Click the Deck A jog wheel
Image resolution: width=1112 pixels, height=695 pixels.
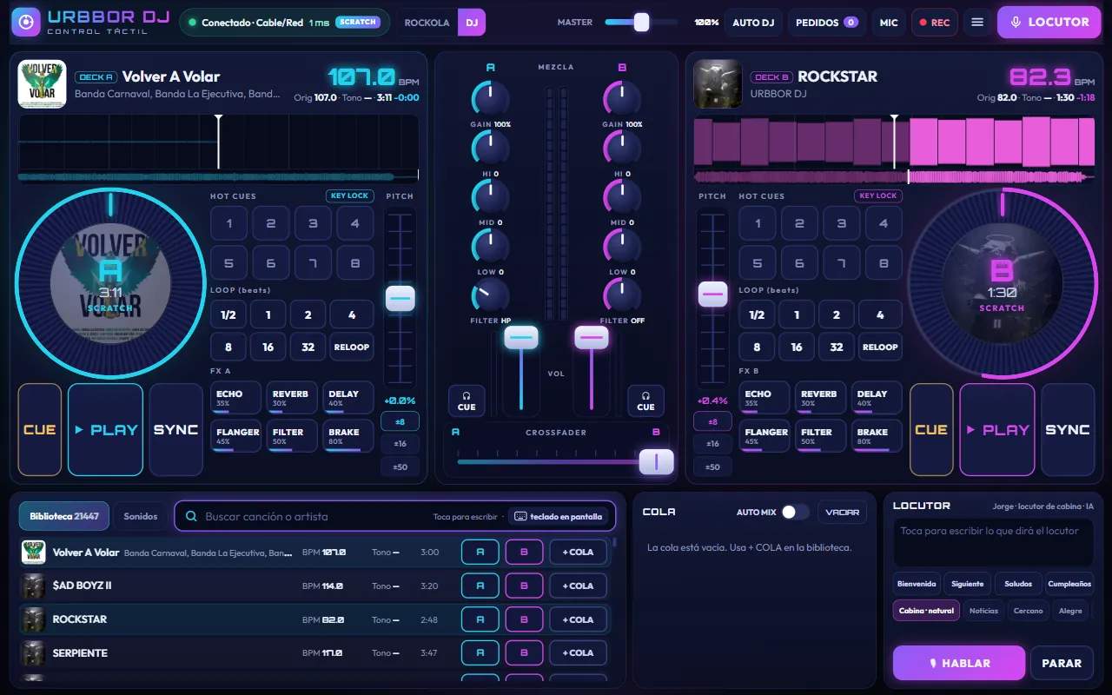(110, 282)
